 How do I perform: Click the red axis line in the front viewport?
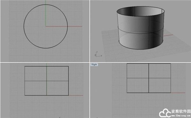click(x=76, y=95)
